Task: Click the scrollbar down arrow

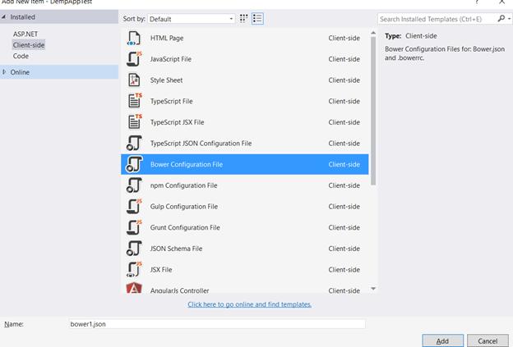Action: coord(373,289)
